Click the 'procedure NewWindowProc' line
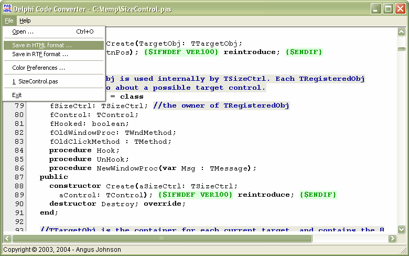The height and width of the screenshot is (256, 409). click(153, 168)
